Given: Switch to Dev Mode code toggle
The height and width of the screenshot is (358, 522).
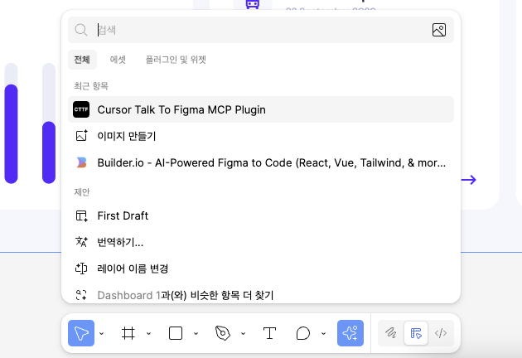Looking at the screenshot, I should click(x=441, y=333).
